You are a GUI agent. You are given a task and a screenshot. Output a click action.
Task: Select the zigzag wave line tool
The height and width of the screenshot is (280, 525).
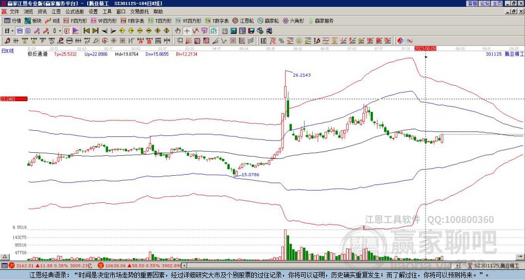point(224,41)
